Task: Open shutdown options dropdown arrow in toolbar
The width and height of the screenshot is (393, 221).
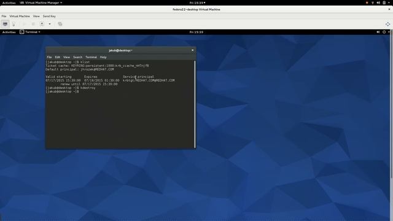Action: [50, 24]
